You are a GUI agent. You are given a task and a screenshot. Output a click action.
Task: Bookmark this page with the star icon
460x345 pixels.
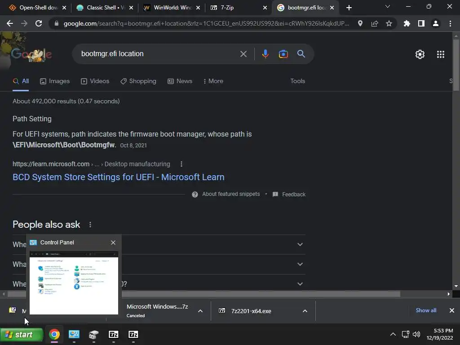(x=389, y=23)
